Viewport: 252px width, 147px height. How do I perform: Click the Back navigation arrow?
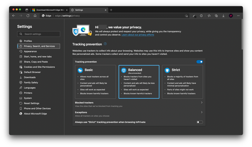pyautogui.click(x=14, y=16)
